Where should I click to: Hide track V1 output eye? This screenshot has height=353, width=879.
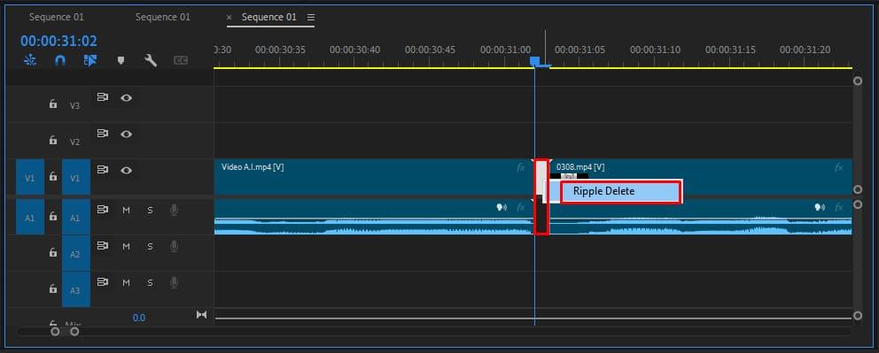click(127, 171)
